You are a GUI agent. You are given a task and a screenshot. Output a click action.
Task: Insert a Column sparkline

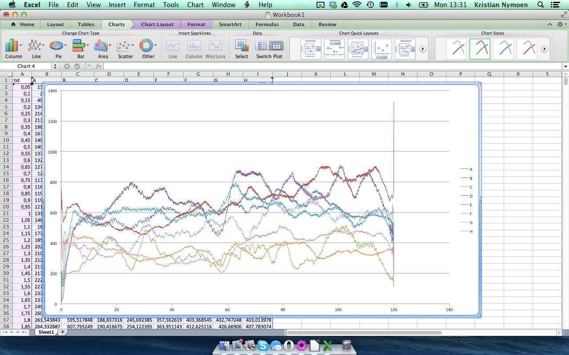point(194,49)
